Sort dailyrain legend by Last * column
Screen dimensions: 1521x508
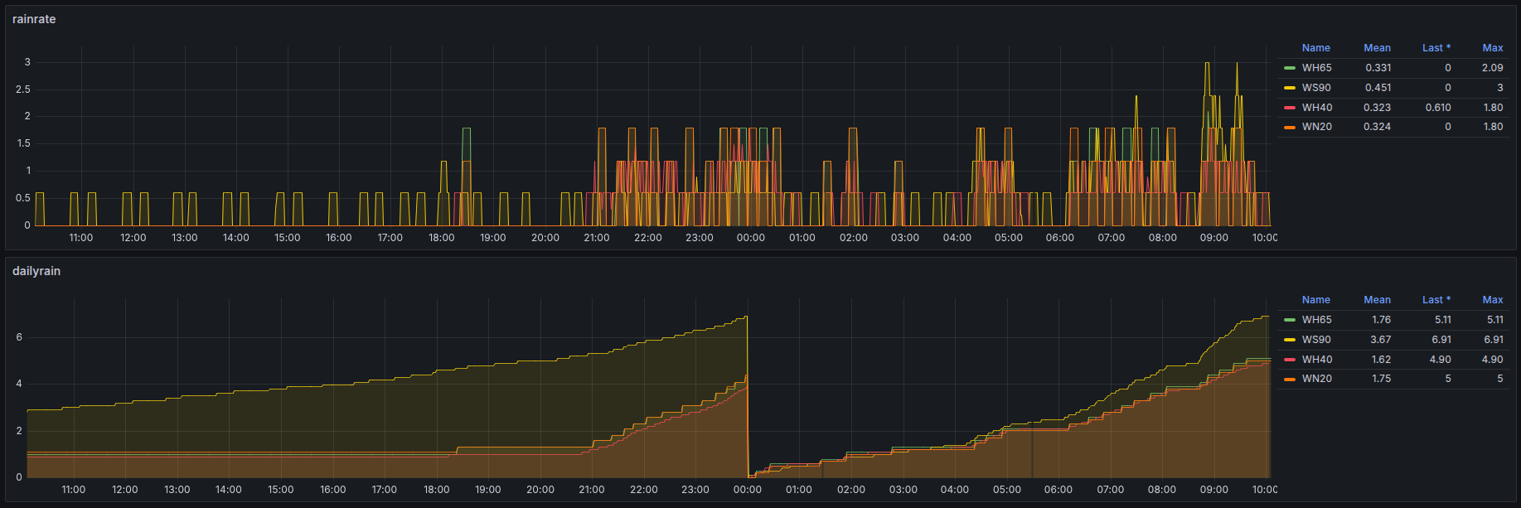click(x=1436, y=300)
